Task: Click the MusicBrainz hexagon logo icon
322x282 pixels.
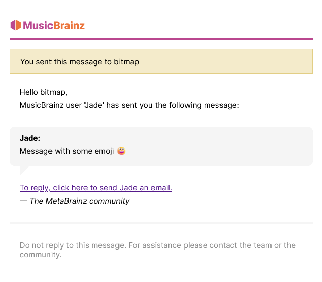Action: pos(15,25)
